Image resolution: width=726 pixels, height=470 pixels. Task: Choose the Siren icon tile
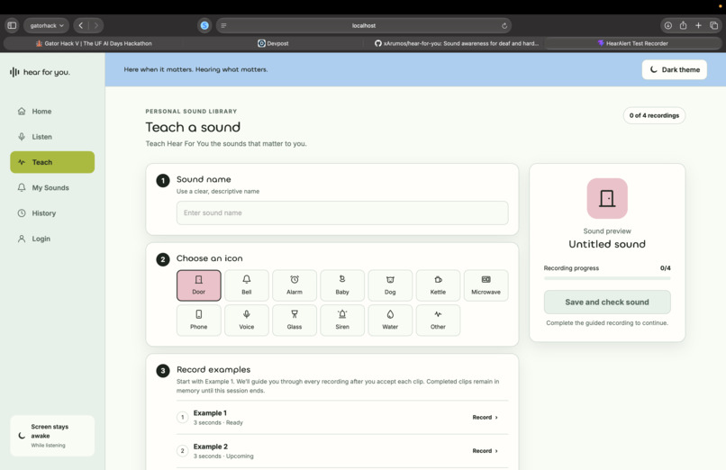pyautogui.click(x=342, y=321)
